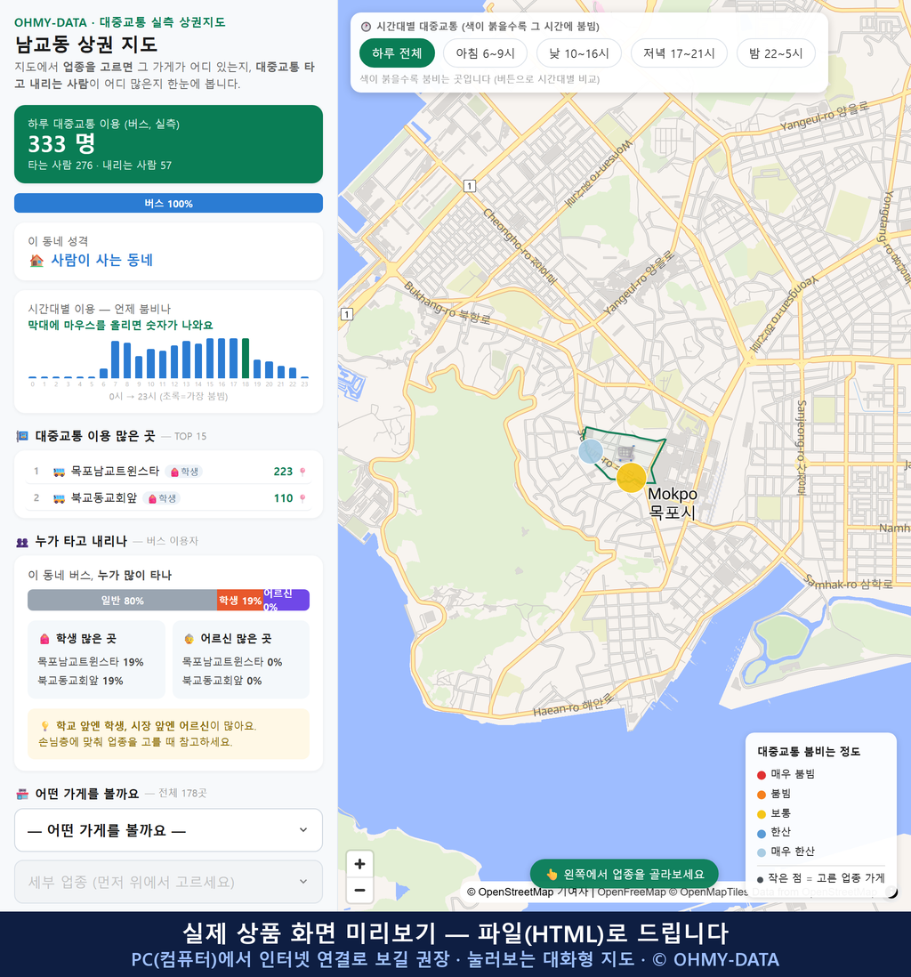
Task: Click the gray 일반 80% bar segment
Action: click(x=122, y=600)
